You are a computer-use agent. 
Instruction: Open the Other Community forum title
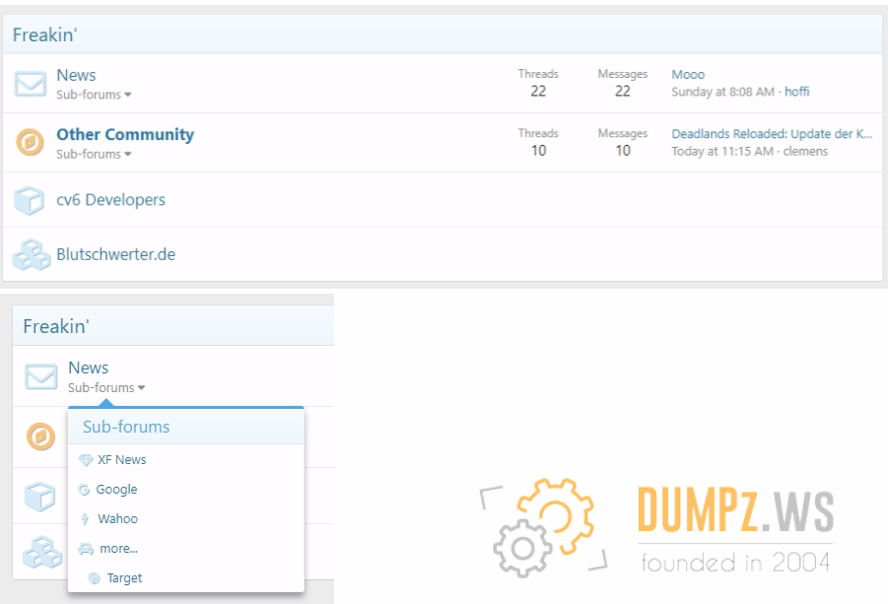(125, 135)
